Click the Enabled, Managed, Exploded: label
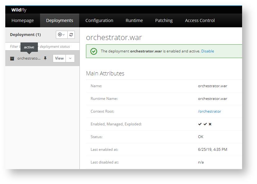 (116, 124)
